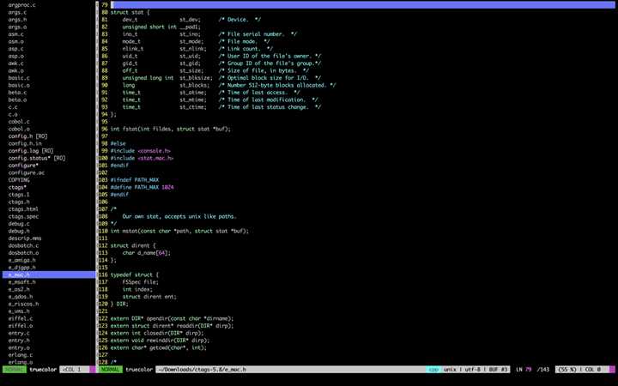Click the fstat function declaration

170,129
